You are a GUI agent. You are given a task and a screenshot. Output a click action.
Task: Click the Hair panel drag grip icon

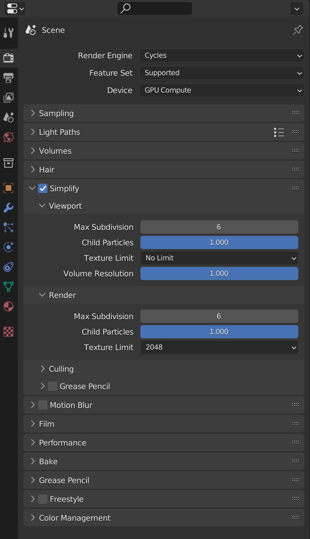295,170
